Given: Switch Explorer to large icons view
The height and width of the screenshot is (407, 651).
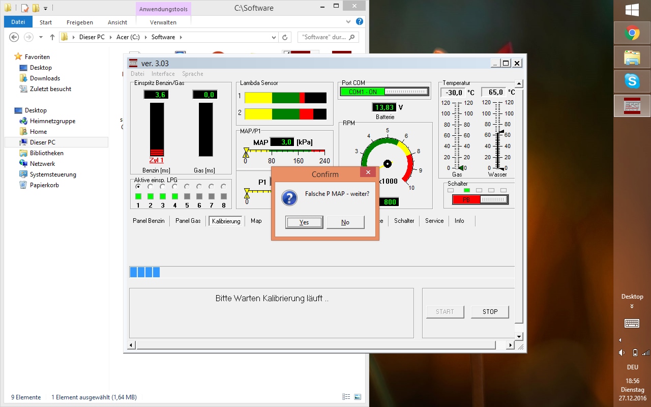Looking at the screenshot, I should 358,397.
